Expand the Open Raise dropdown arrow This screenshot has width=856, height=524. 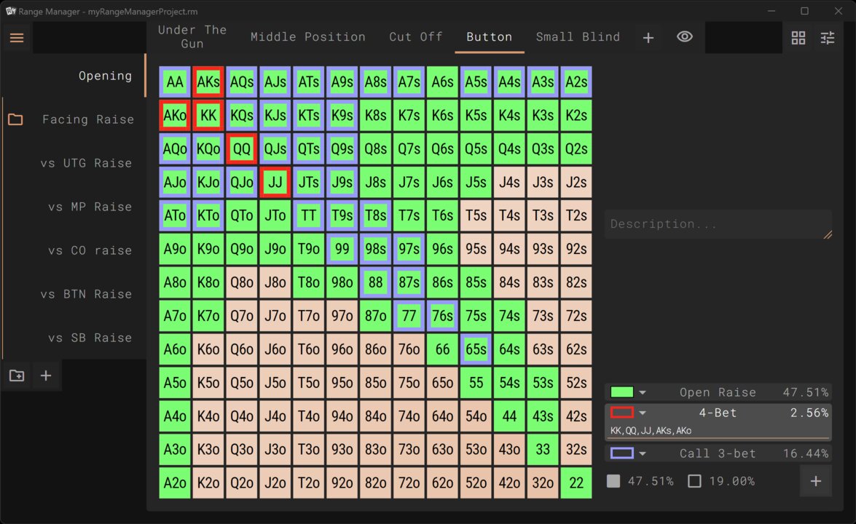point(643,393)
